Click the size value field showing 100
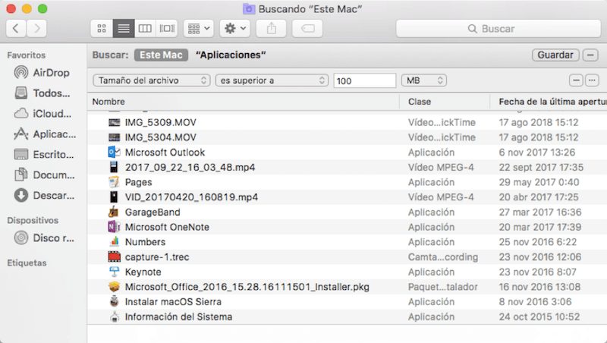The image size is (607, 343). [x=365, y=80]
